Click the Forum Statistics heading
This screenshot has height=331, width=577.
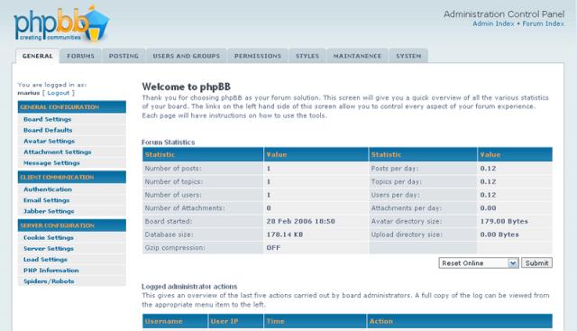[x=169, y=143]
